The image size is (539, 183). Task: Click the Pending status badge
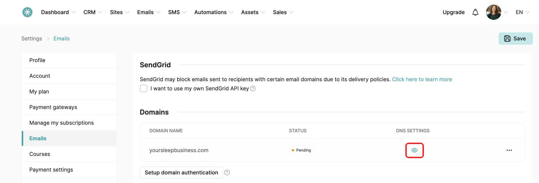(x=301, y=150)
